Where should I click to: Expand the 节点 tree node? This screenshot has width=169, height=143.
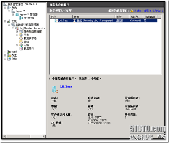pos(17,35)
